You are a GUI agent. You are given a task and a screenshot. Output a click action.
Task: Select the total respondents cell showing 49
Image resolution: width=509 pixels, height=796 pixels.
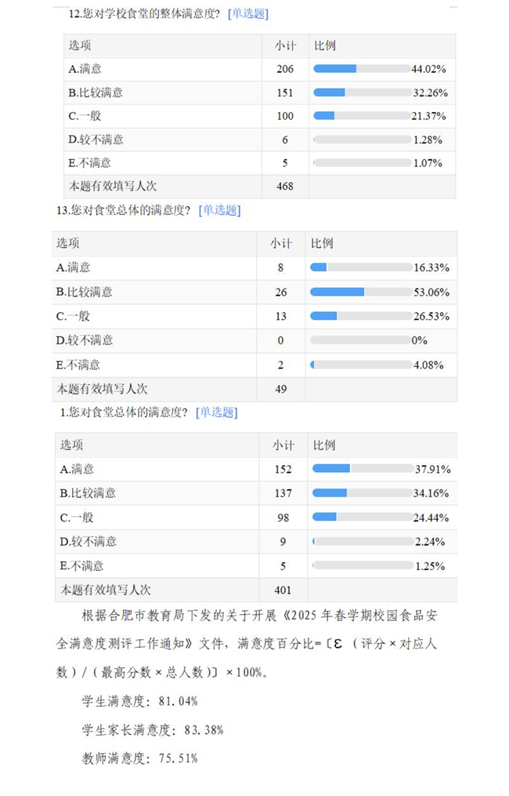(281, 389)
